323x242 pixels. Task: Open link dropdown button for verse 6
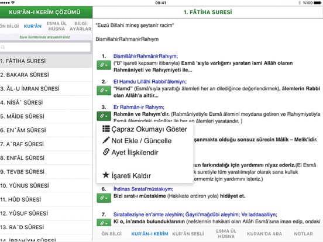[x=104, y=198]
